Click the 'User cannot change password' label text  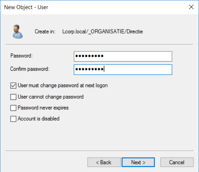(x=51, y=97)
